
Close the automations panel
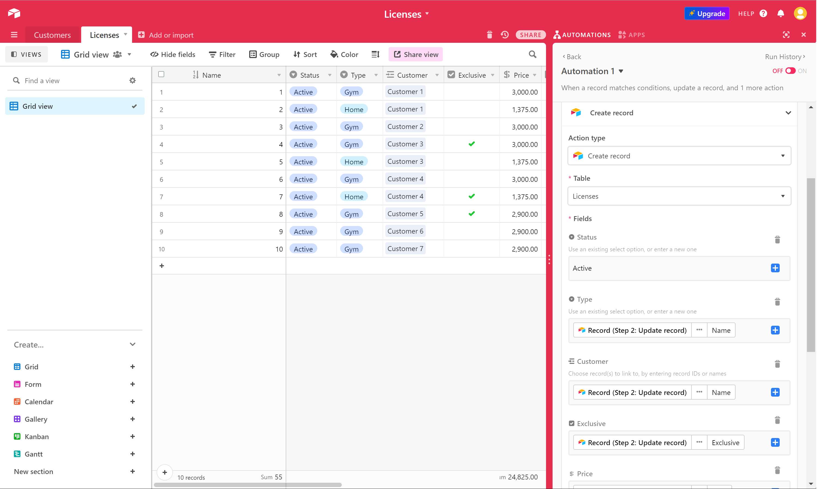(803, 35)
